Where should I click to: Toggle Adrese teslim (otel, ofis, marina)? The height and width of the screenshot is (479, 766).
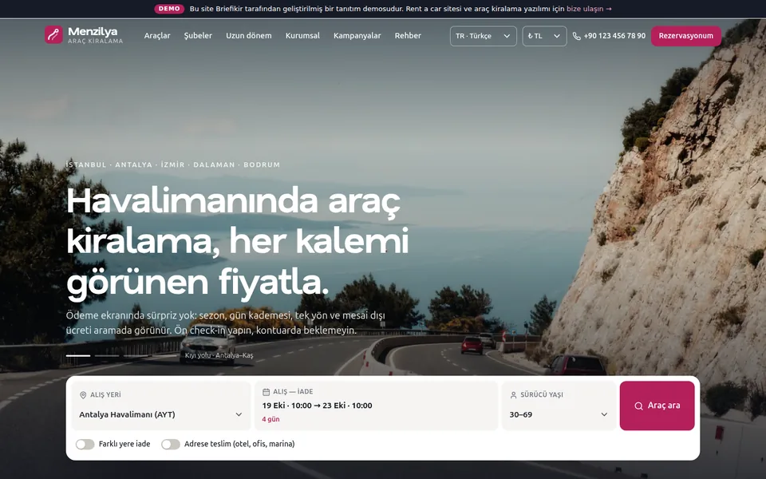tap(171, 445)
